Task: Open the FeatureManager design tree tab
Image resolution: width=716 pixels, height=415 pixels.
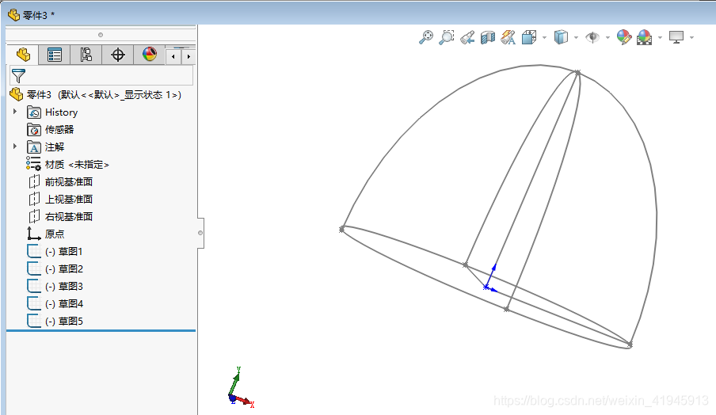Action: click(x=23, y=55)
